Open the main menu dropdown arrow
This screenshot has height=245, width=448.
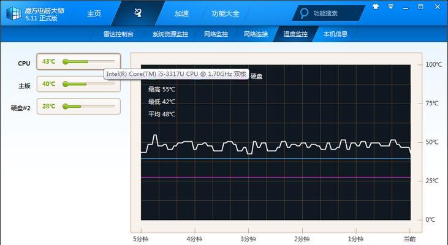(390, 7)
